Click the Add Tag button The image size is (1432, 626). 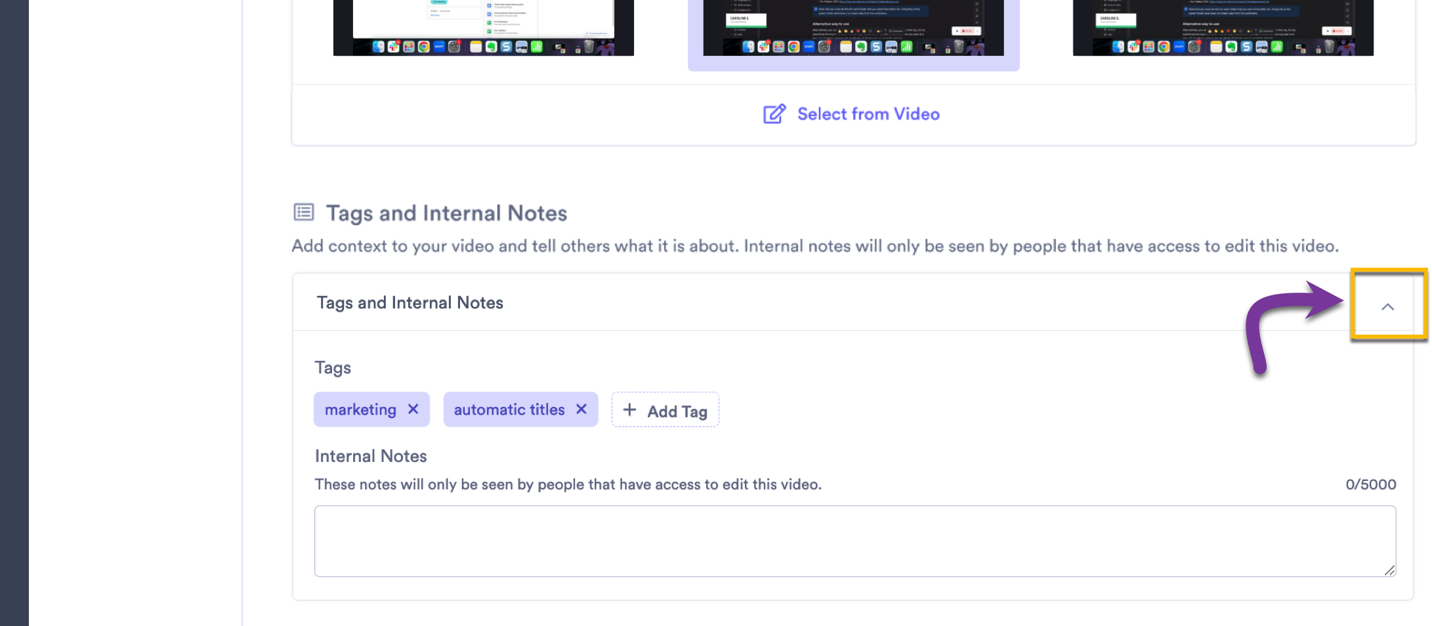point(665,409)
